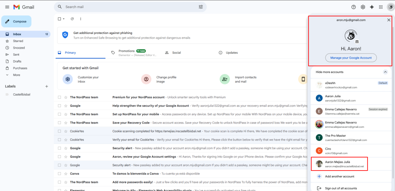
Task: Click Manage your Google Account button
Action: point(351,58)
